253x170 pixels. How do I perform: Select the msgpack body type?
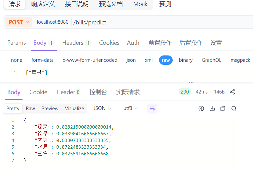click(240, 60)
